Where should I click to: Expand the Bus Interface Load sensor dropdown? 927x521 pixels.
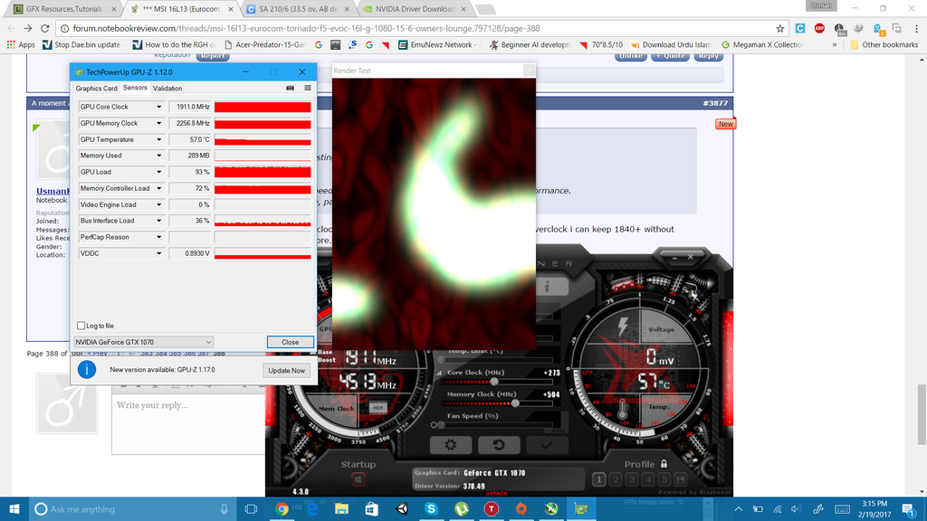[x=158, y=221]
